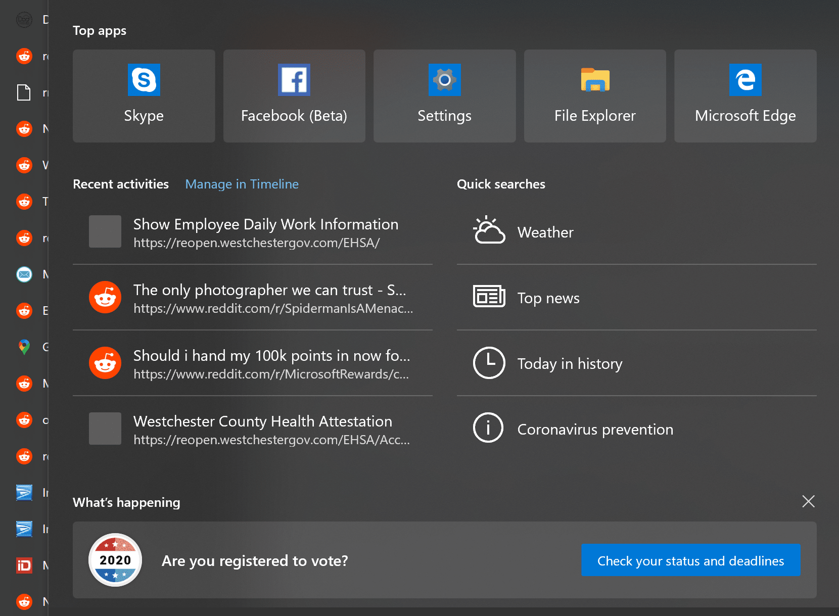Click the Coronavirus prevention info icon
839x616 pixels.
[488, 428]
